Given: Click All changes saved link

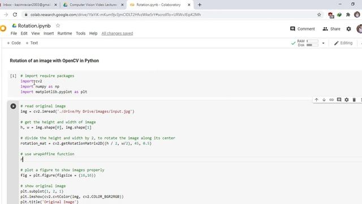Looking at the screenshot, I should (x=117, y=33).
